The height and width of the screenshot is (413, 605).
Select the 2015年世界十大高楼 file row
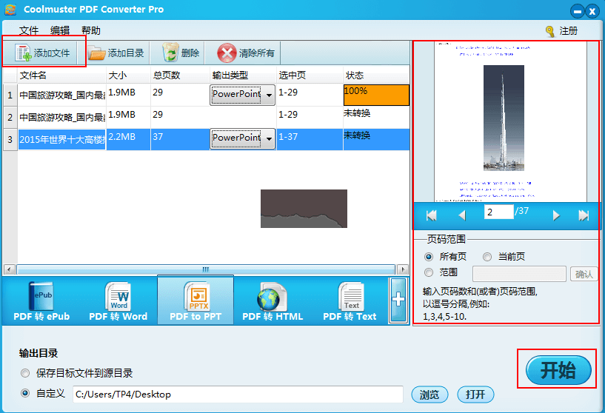tap(61, 139)
